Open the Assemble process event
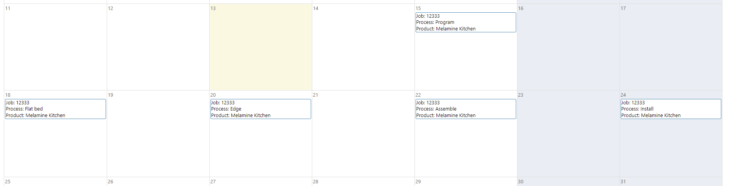The image size is (729, 186). pyautogui.click(x=465, y=109)
